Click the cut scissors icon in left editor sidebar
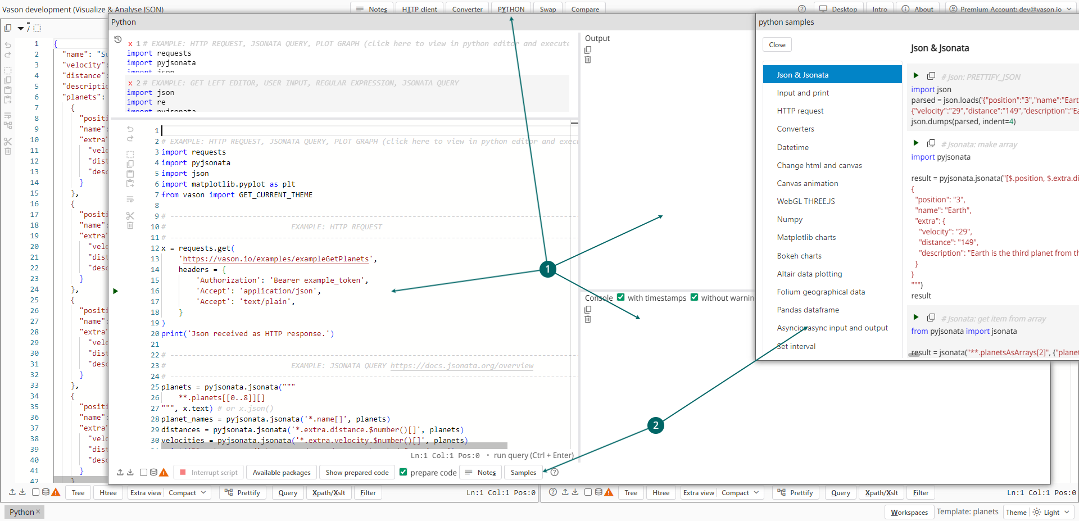Image resolution: width=1079 pixels, height=521 pixels. (x=8, y=142)
